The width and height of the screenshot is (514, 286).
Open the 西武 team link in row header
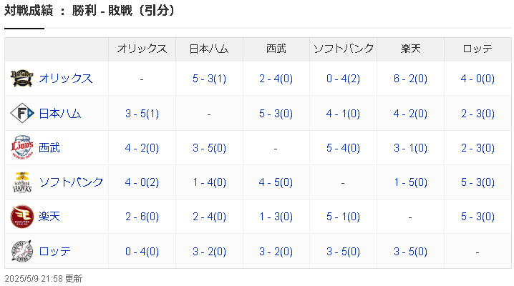pyautogui.click(x=49, y=147)
